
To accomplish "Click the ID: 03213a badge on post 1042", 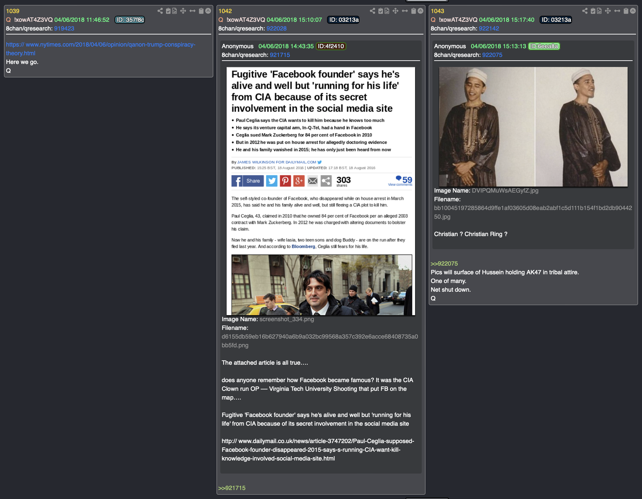I will point(344,20).
